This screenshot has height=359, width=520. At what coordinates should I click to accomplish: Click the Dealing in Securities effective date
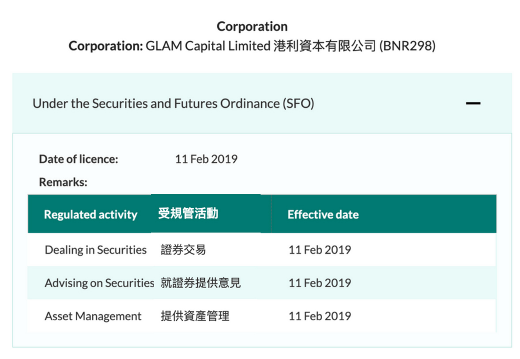coord(320,250)
